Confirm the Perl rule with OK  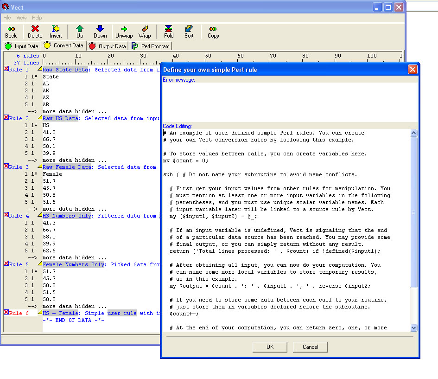coord(270,347)
